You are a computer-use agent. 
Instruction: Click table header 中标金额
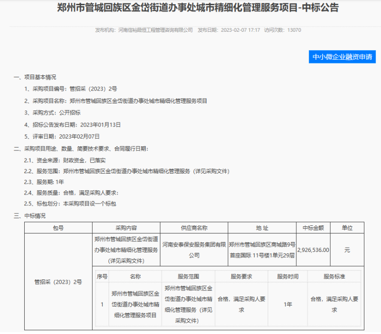(x=313, y=228)
